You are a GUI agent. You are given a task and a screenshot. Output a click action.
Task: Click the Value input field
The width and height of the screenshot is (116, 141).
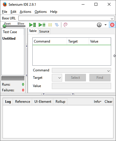pyautogui.click(x=81, y=86)
